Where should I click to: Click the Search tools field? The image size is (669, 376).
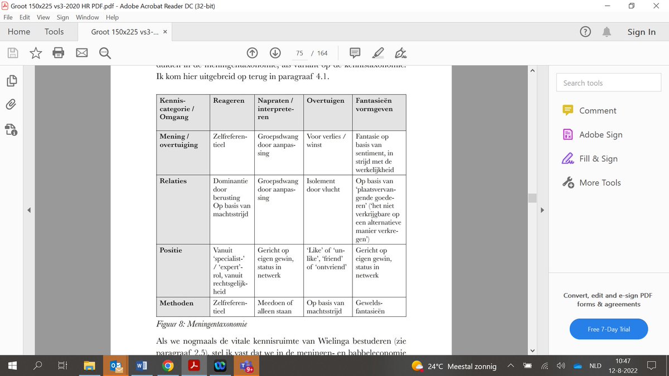(608, 82)
